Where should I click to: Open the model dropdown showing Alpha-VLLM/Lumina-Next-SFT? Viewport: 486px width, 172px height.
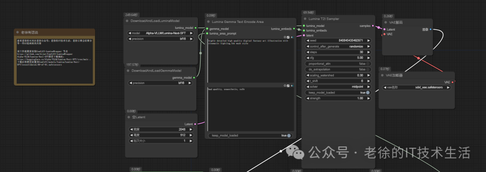pos(161,33)
